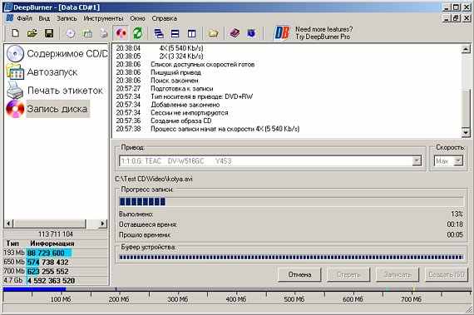
Task: Click the pressed burn disc toolbar icon
Action: 121,33
